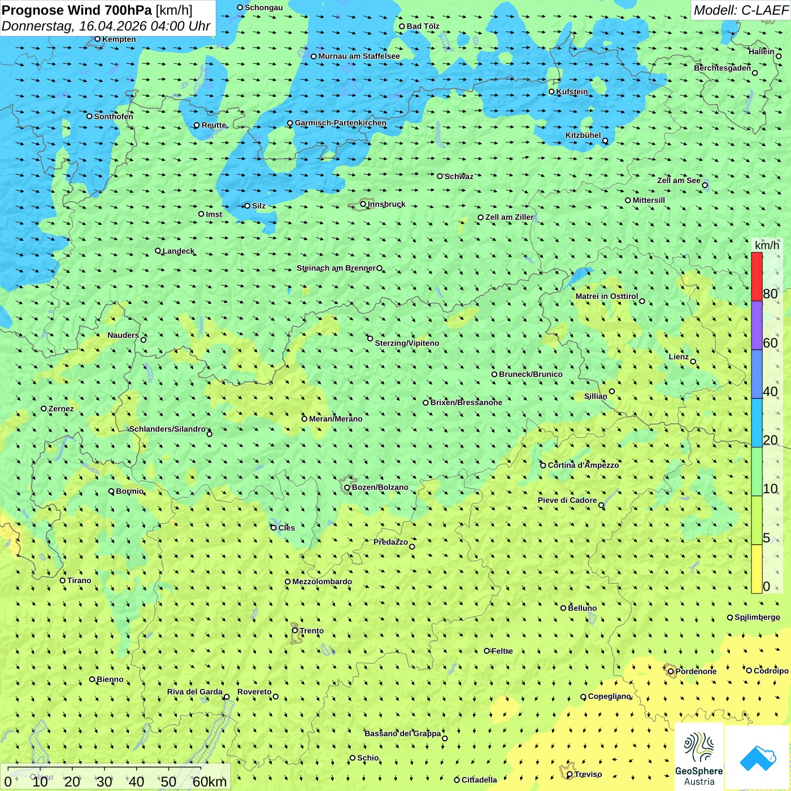Viewport: 791px width, 791px height.
Task: Click the date 'Donnerstag, 16.04.2026 04:00 Uhr'
Action: tap(106, 26)
